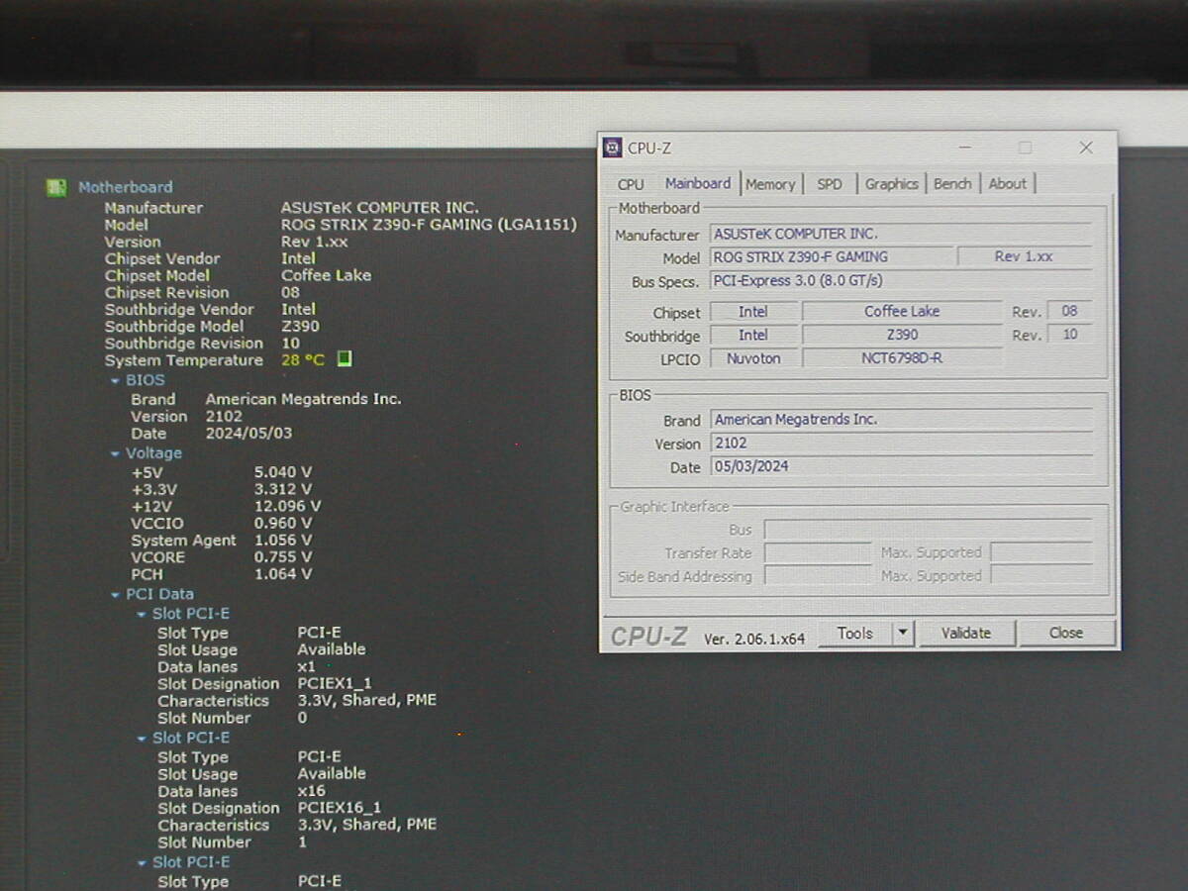The width and height of the screenshot is (1188, 891).
Task: Click the Tools button
Action: pyautogui.click(x=854, y=633)
